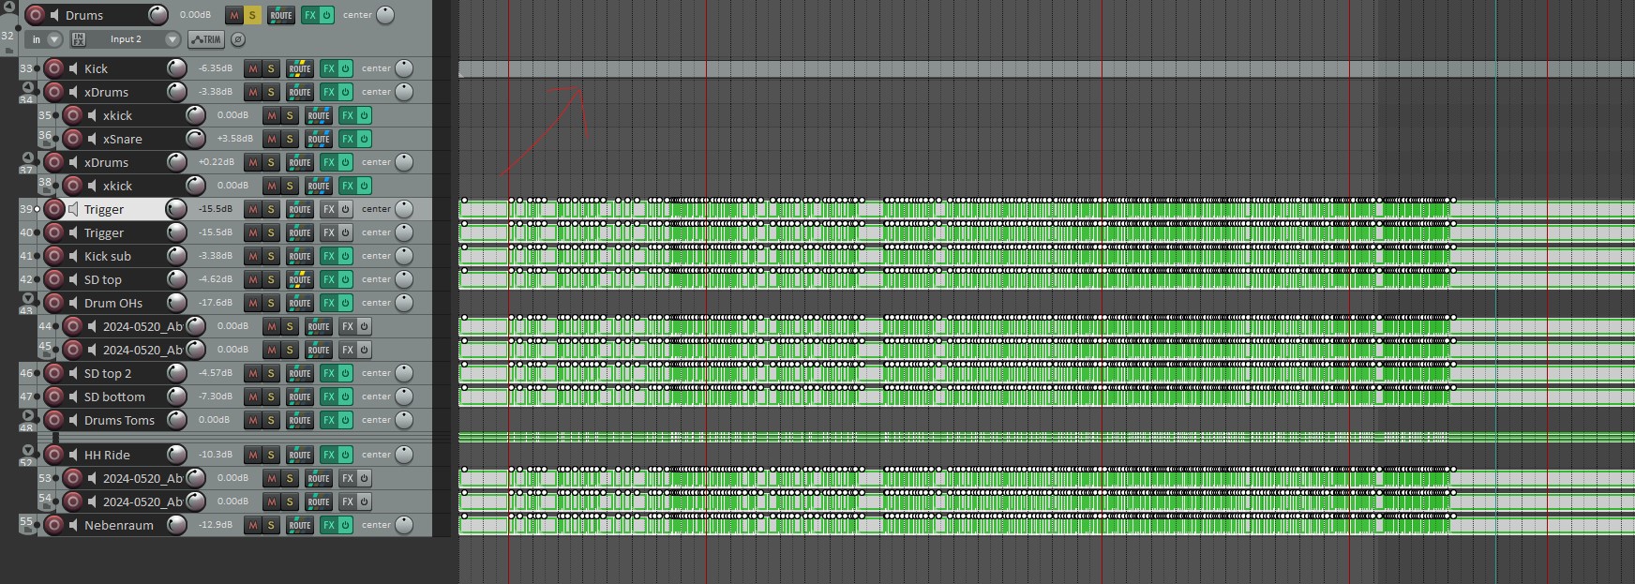Image resolution: width=1635 pixels, height=584 pixels.
Task: Open routing for the Kick track
Action: click(300, 68)
